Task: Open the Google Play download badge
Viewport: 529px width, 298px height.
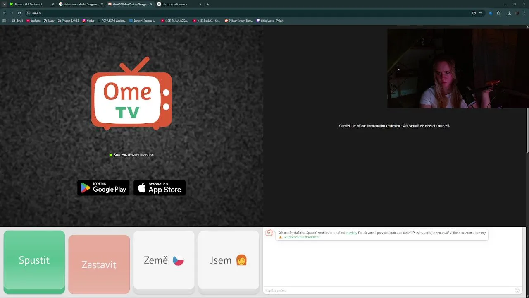Action: click(x=103, y=188)
